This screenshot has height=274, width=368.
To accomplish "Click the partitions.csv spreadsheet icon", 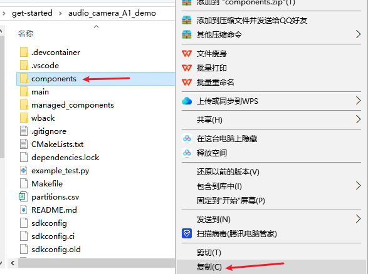I will click(23, 196).
